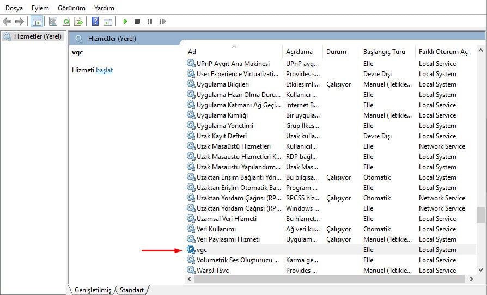Click the vertical scrollbar up arrow

pos(481,50)
